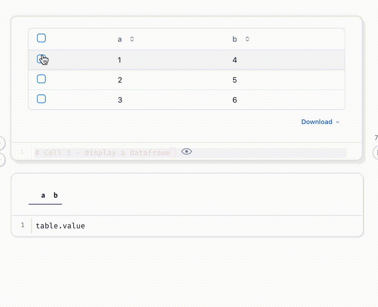Sort column b using its sort arrows
The width and height of the screenshot is (378, 307).
click(x=247, y=39)
